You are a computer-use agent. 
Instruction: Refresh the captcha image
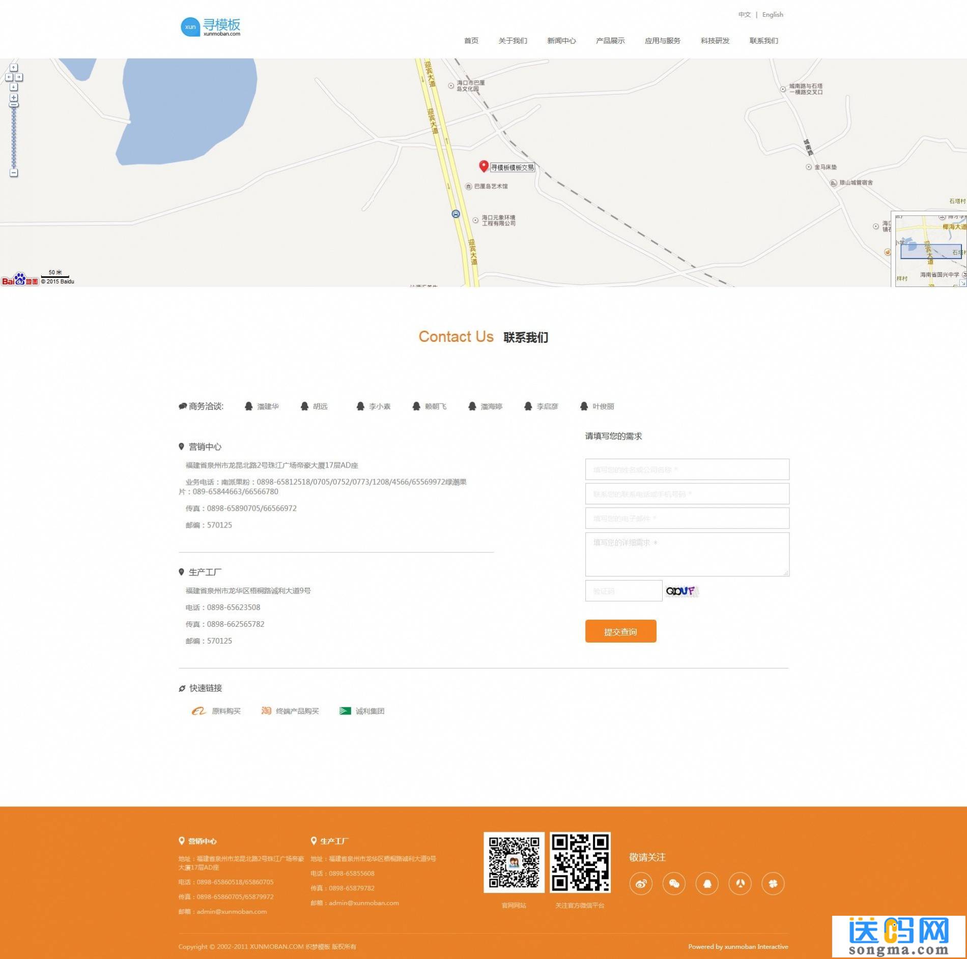pyautogui.click(x=682, y=591)
